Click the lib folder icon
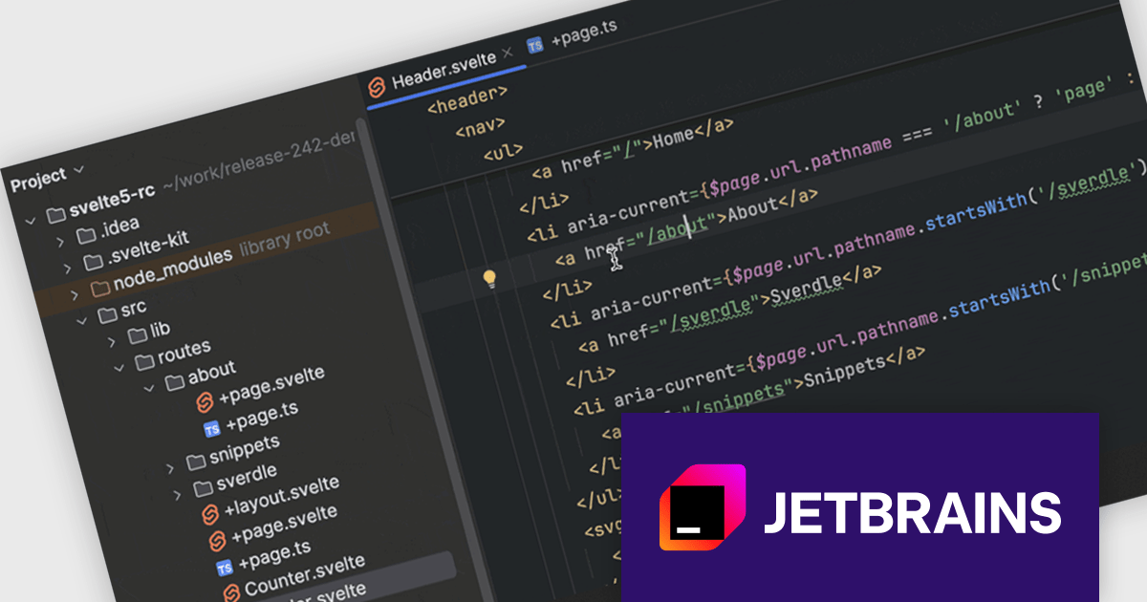 pos(137,336)
